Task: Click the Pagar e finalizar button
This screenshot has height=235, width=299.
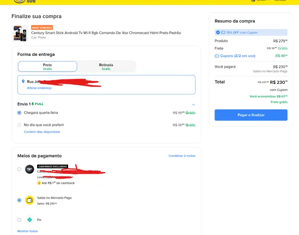Action: (251, 115)
